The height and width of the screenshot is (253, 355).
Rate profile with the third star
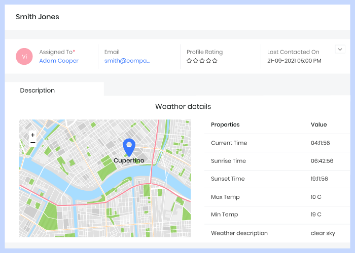[x=202, y=61]
